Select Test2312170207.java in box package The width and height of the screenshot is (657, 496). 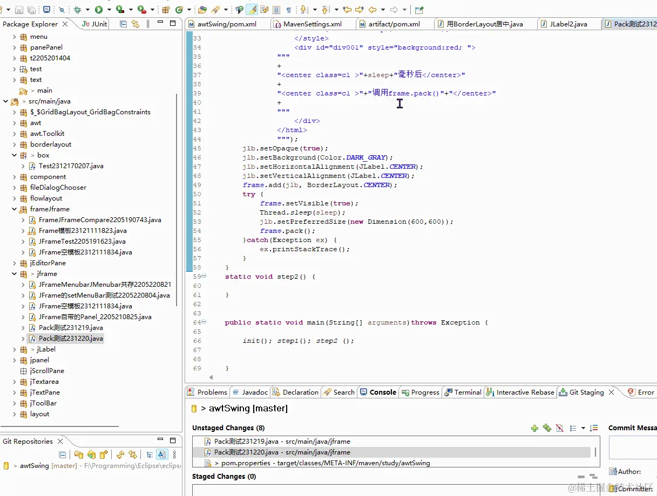coord(71,166)
